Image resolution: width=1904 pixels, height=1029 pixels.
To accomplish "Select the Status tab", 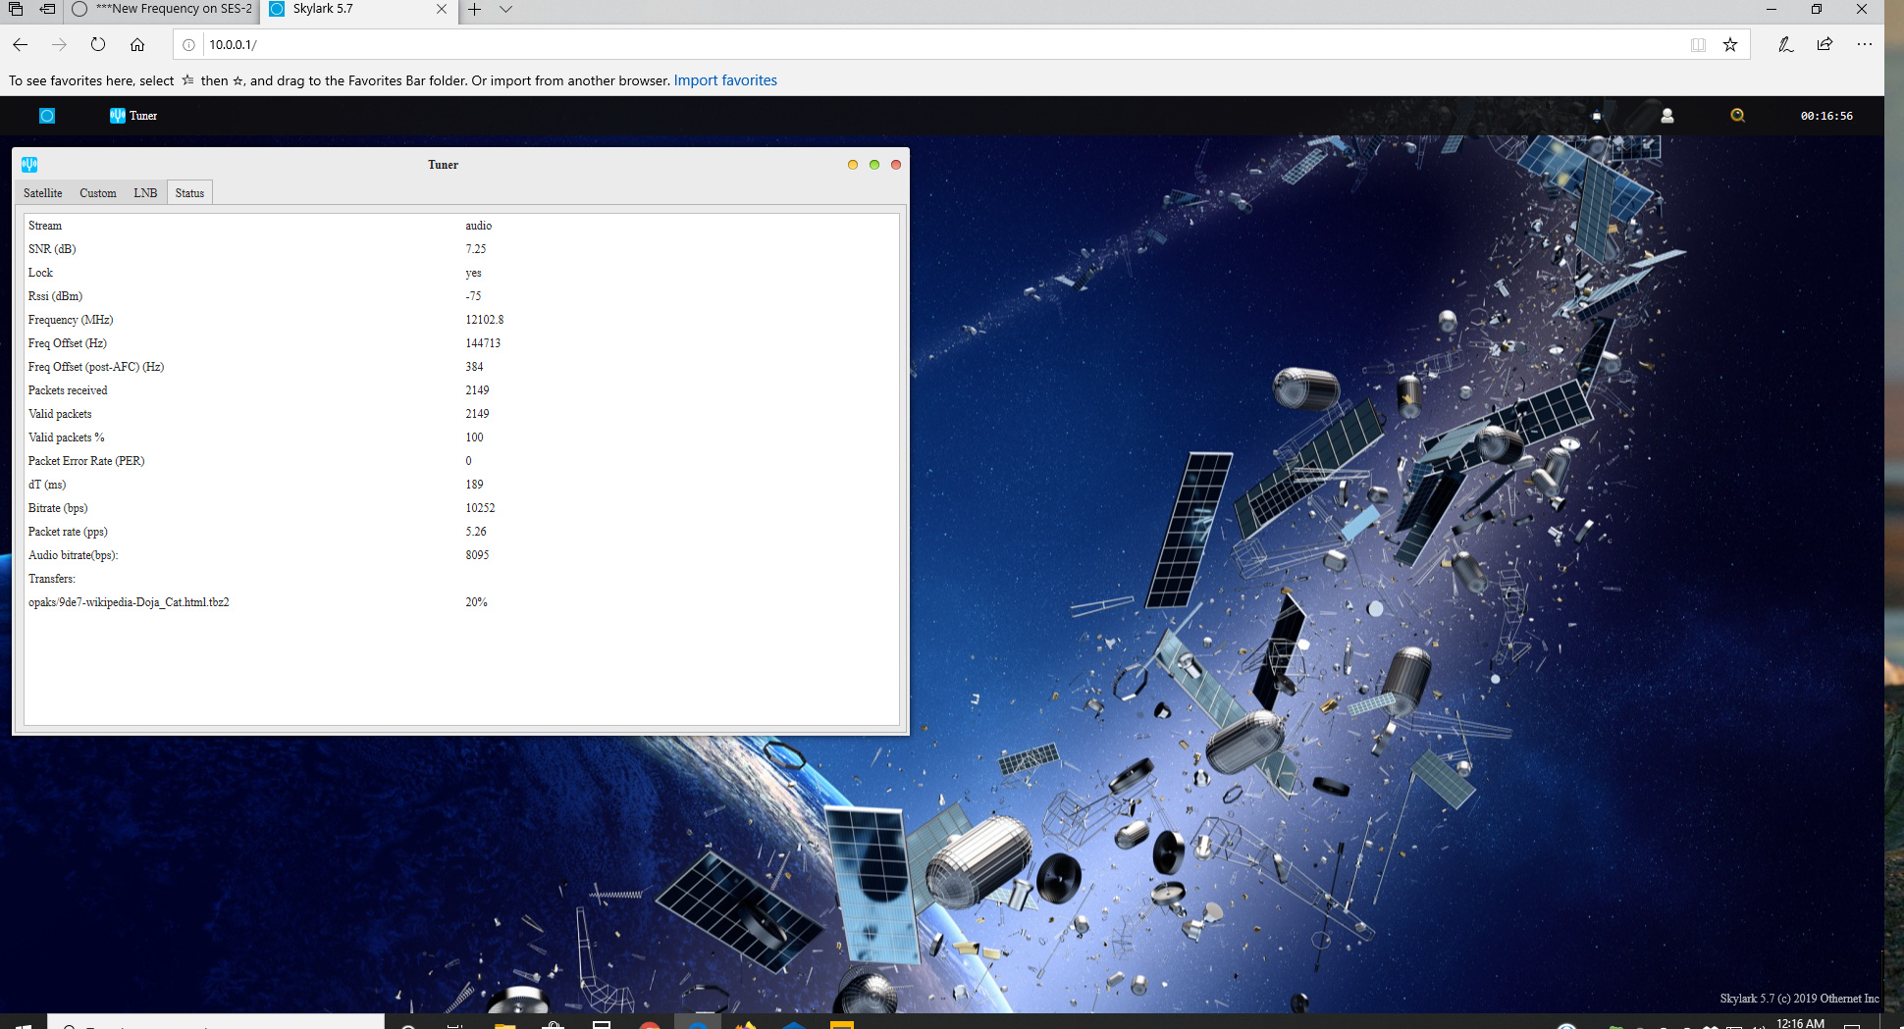I will coord(189,193).
